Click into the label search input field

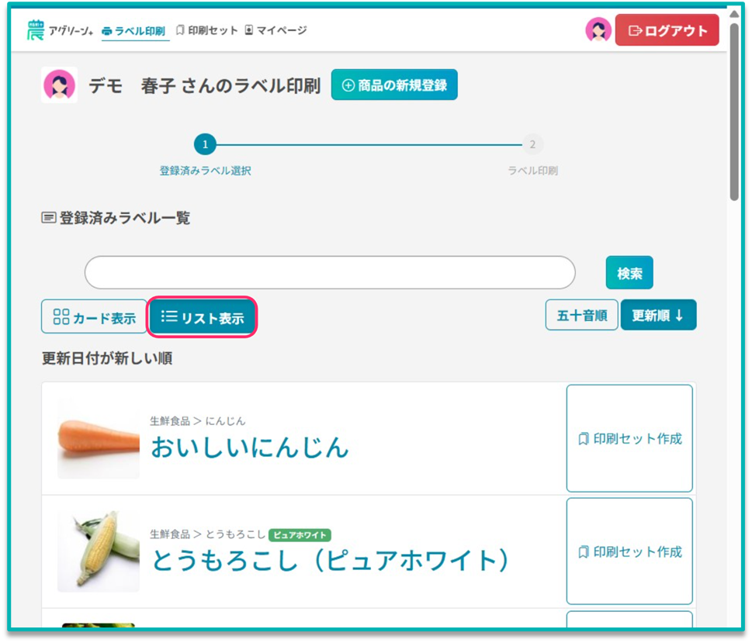tap(330, 273)
